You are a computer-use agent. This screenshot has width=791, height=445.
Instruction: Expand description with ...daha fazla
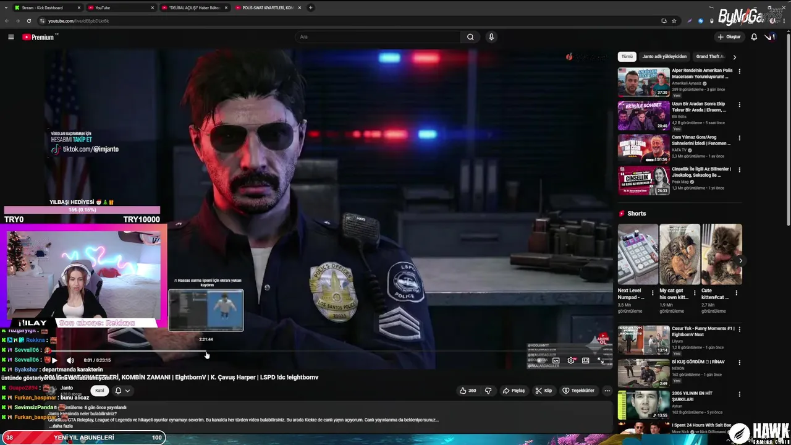point(62,426)
